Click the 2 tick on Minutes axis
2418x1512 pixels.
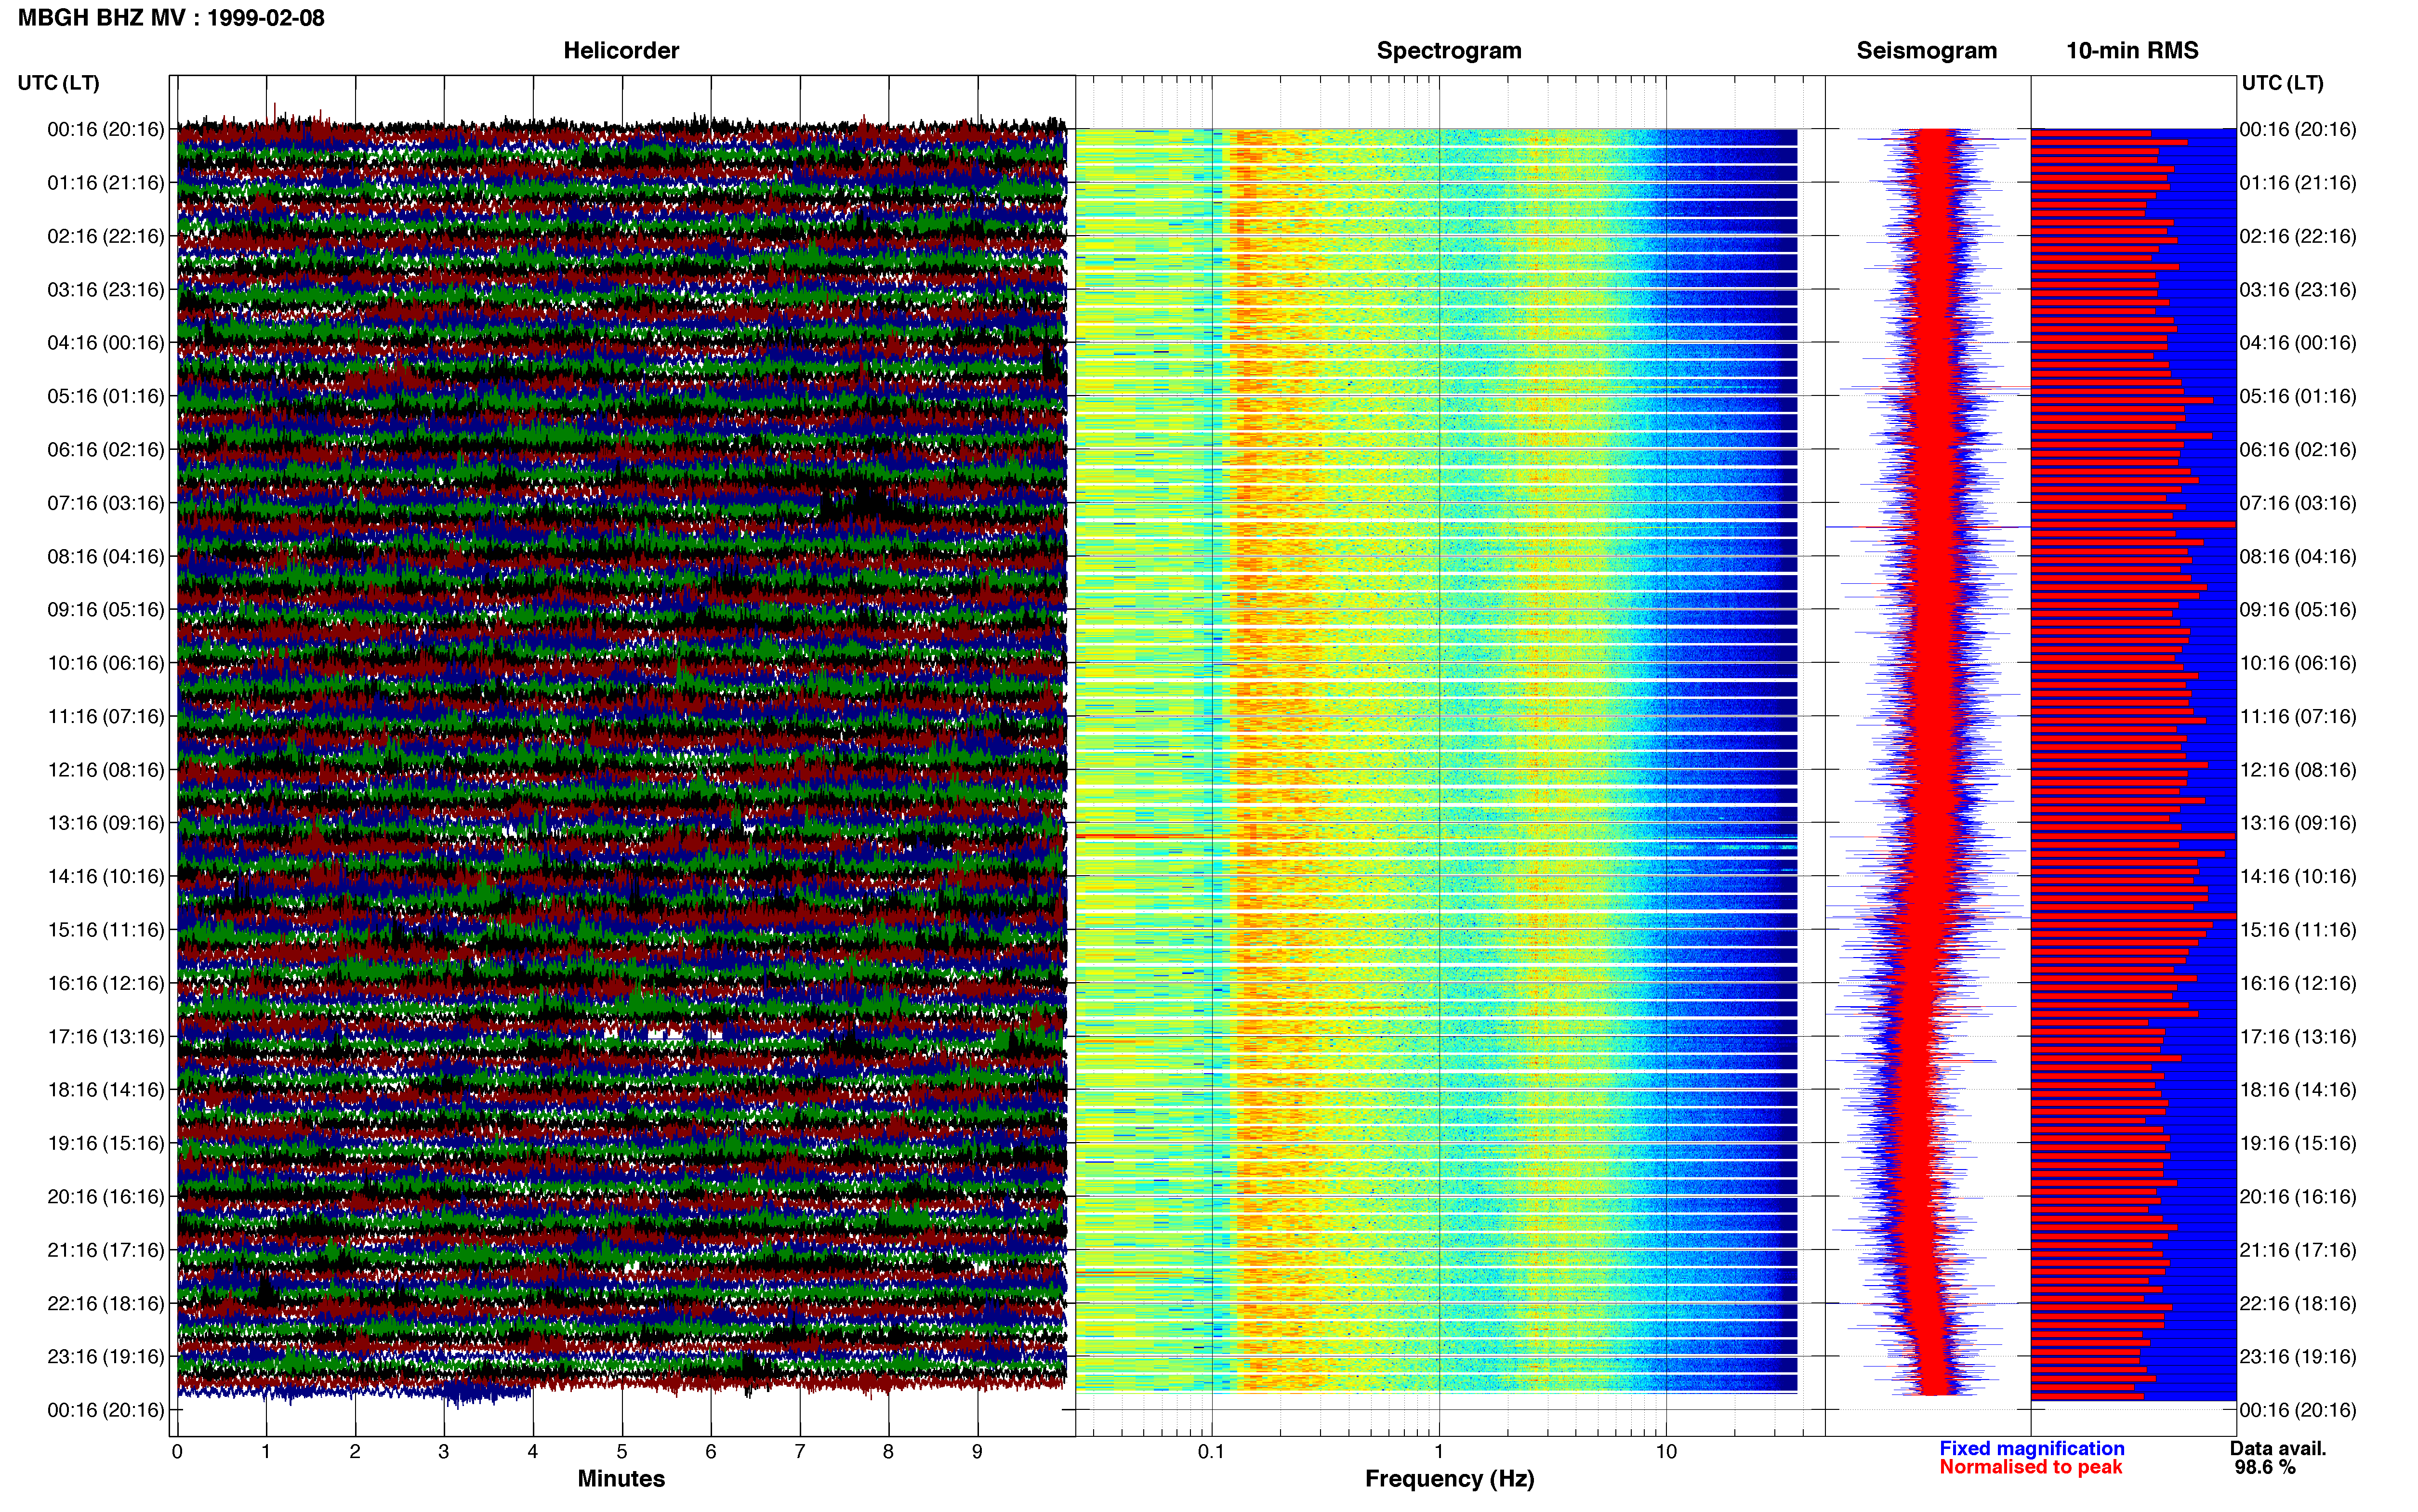click(355, 1452)
